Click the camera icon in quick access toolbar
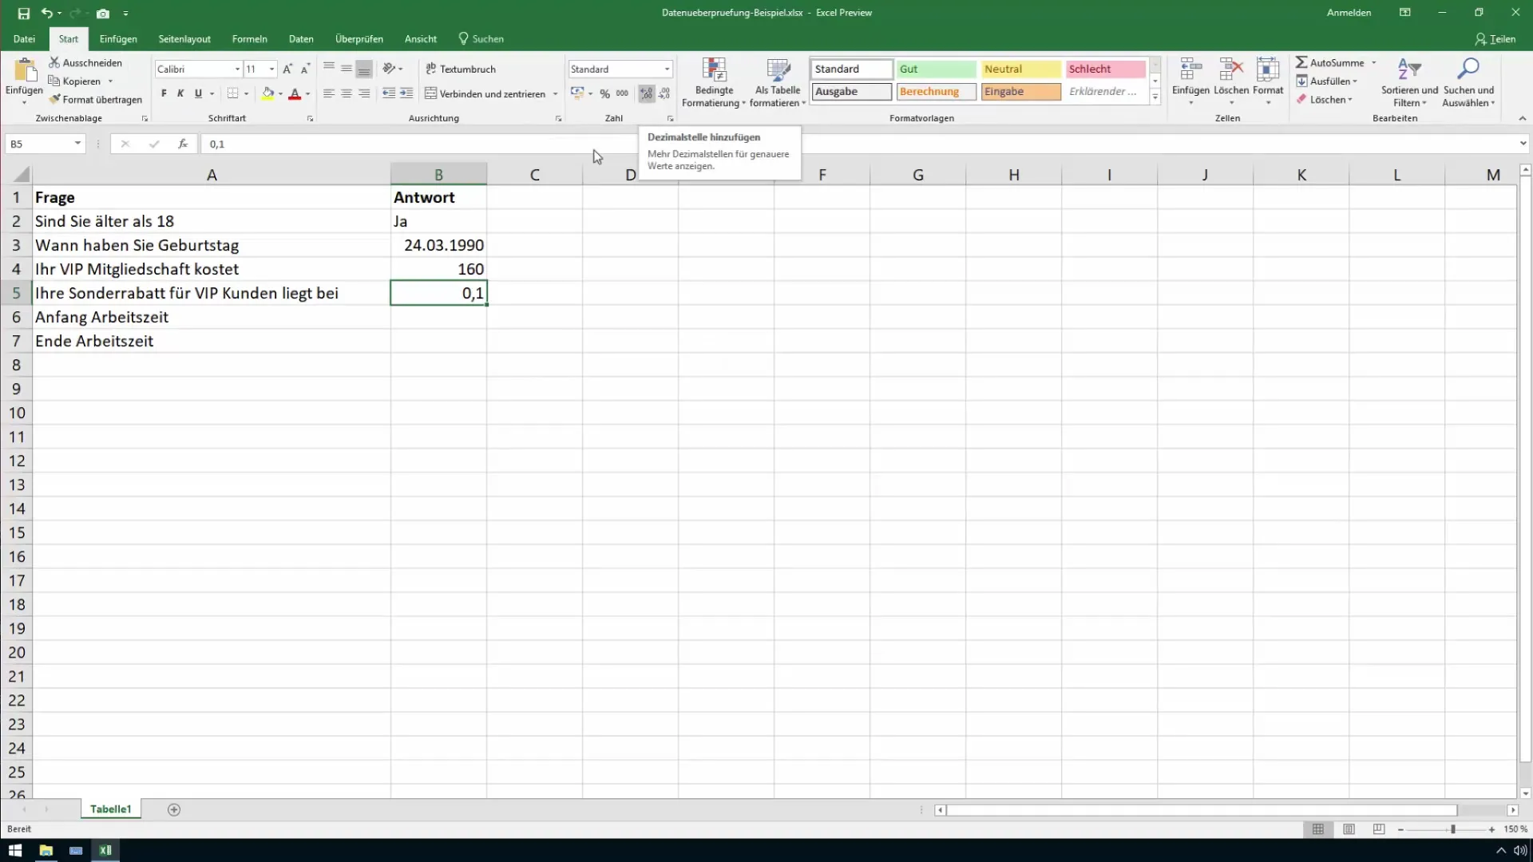The image size is (1533, 862). point(103,14)
